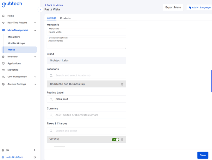Click the Back to Menus link
The height and width of the screenshot is (160, 212).
pos(55,5)
